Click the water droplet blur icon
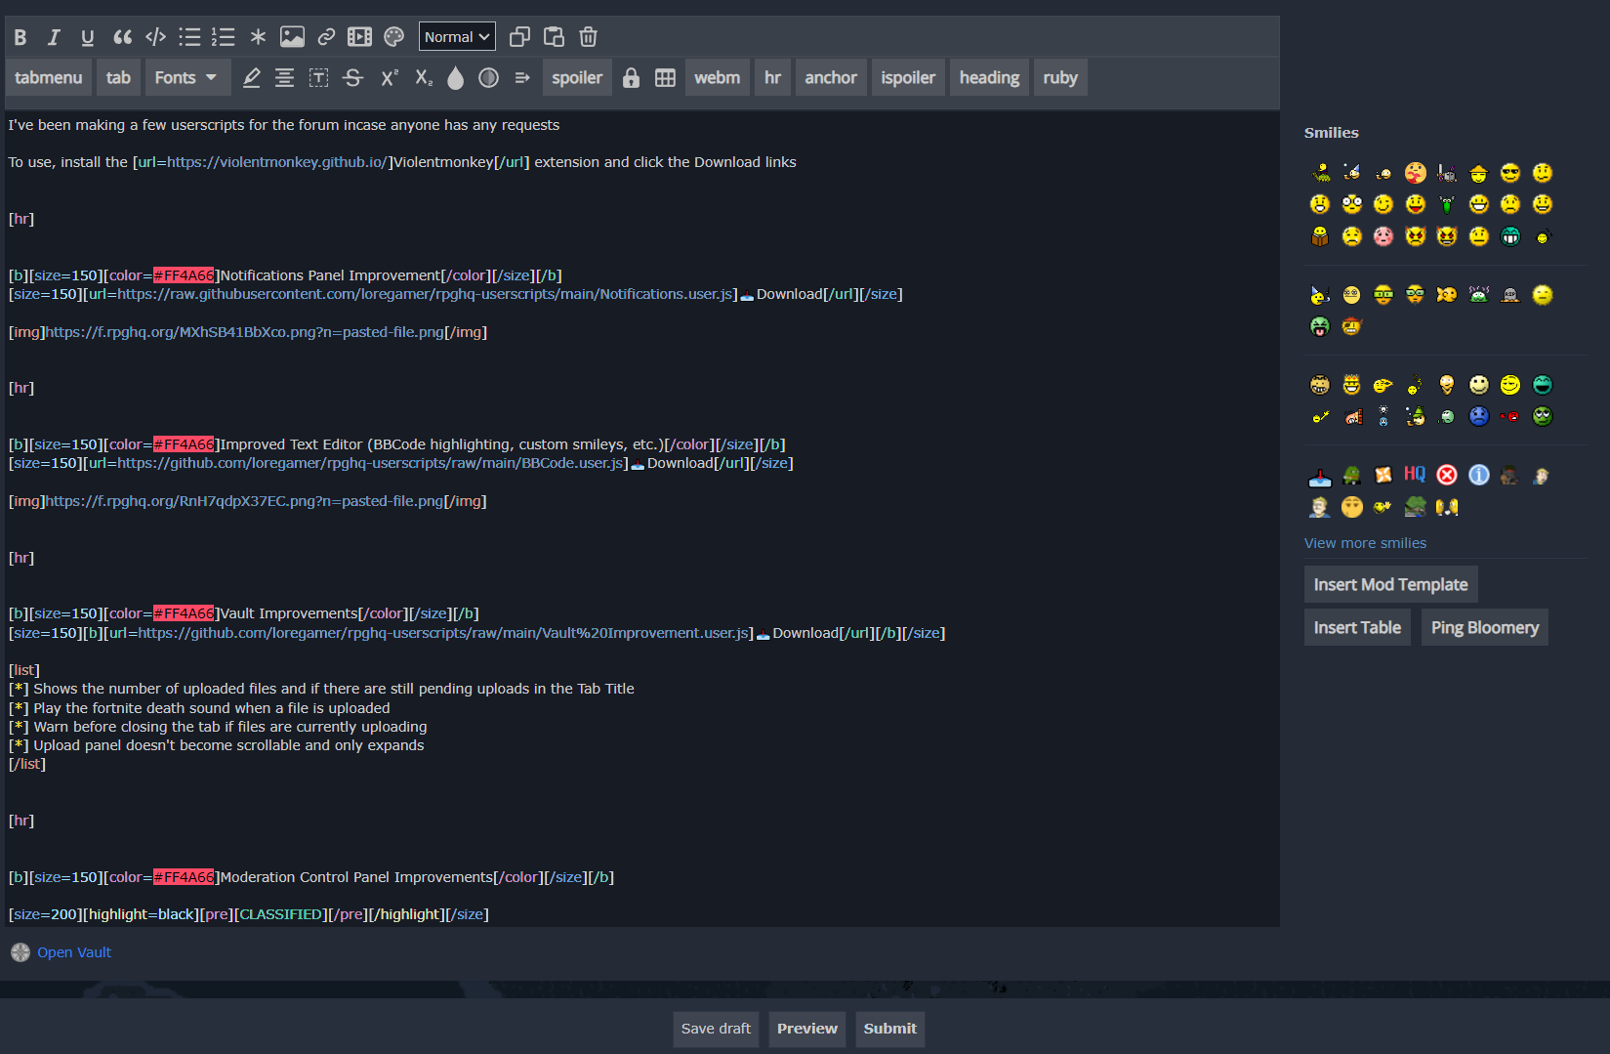This screenshot has height=1054, width=1610. click(x=455, y=77)
